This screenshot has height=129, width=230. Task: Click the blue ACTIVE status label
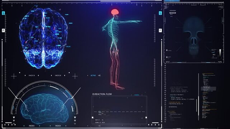click(93, 76)
